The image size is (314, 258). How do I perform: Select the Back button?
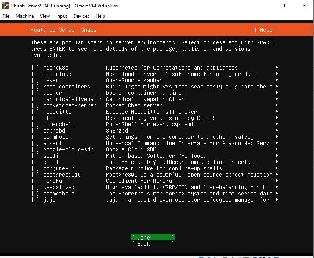[153, 244]
